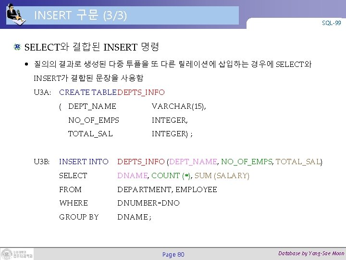Image resolution: width=346 pixels, height=260 pixels.
Task: Click the keyword "GROUP BY"
Action: pyautogui.click(x=79, y=217)
